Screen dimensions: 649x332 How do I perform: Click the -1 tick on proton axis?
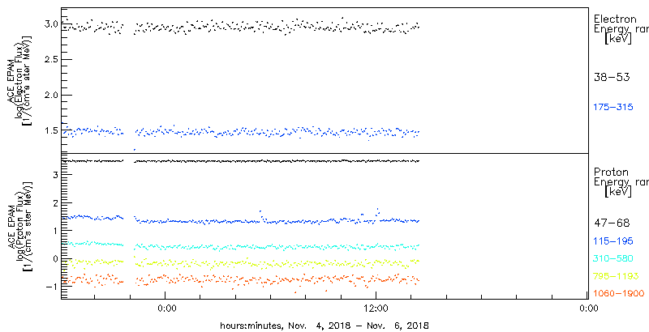51,286
